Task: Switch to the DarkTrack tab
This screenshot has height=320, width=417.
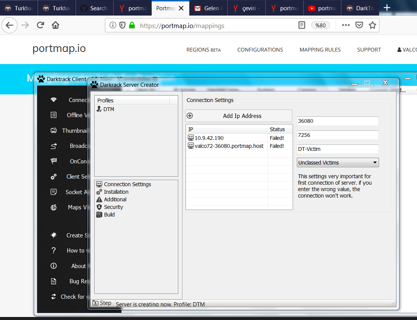Action: tap(360, 8)
